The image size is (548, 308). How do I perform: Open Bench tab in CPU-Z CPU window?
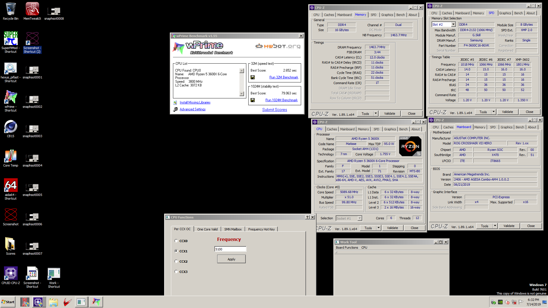403,129
